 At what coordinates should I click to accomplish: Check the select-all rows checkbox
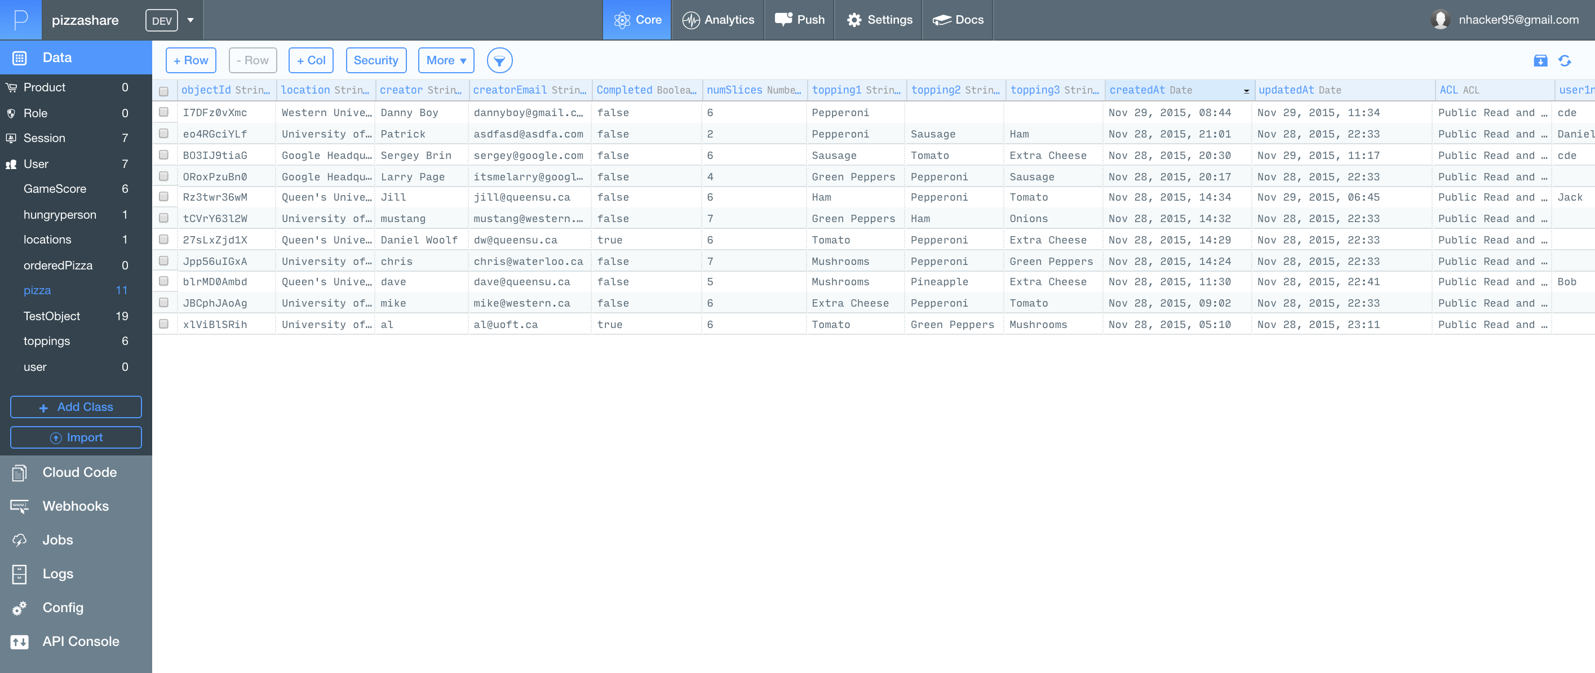click(x=163, y=91)
